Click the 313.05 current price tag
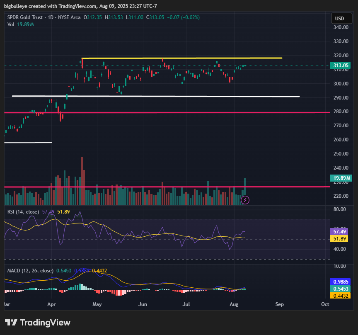 341,66
